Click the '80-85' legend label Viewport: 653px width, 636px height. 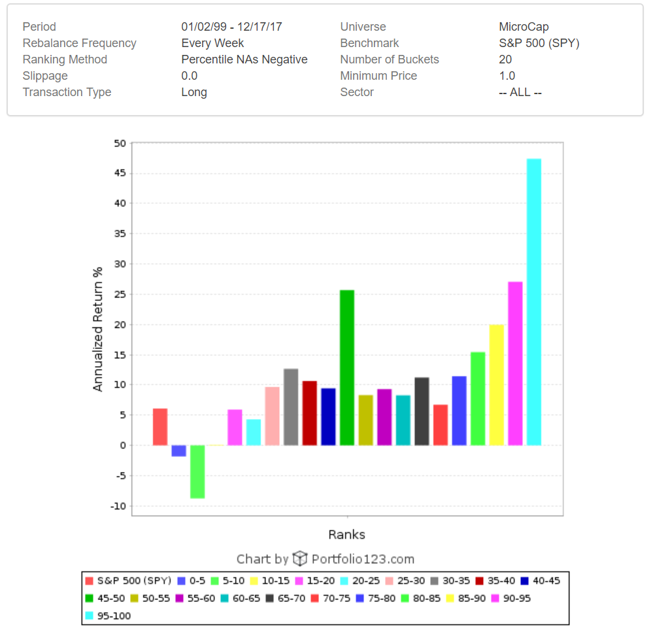pyautogui.click(x=426, y=598)
